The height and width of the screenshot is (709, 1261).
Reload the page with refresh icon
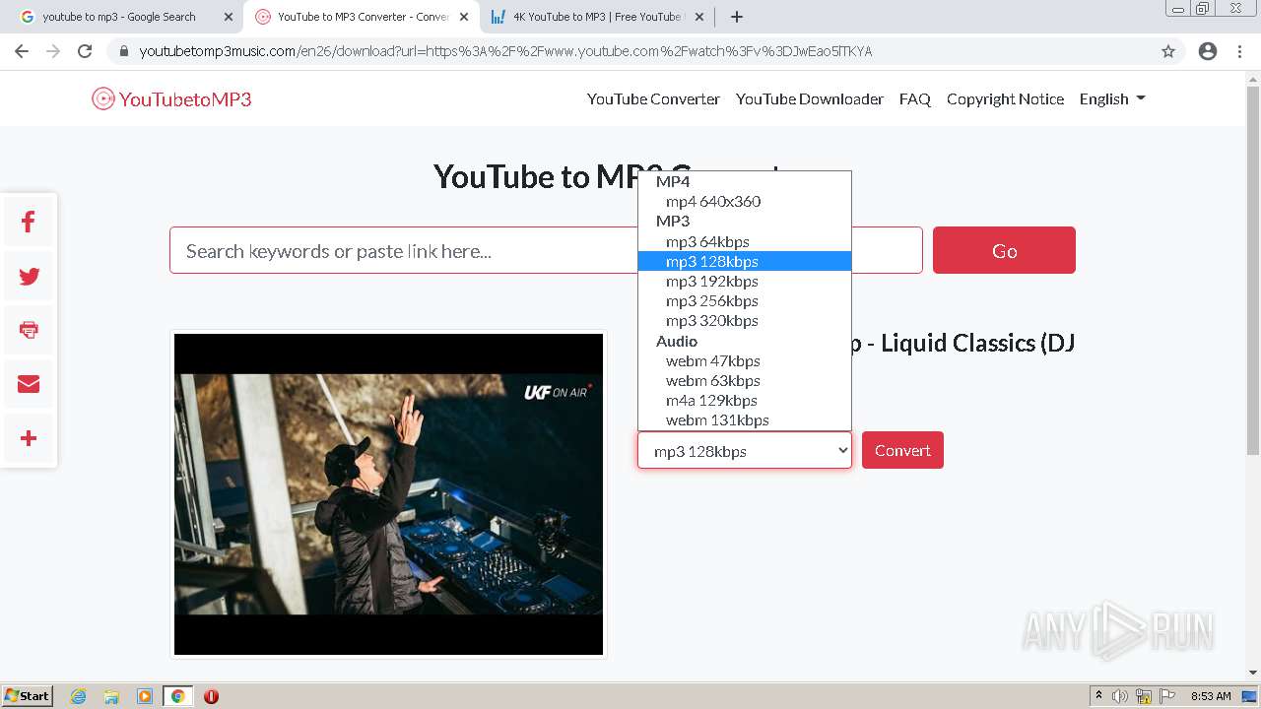(x=85, y=51)
